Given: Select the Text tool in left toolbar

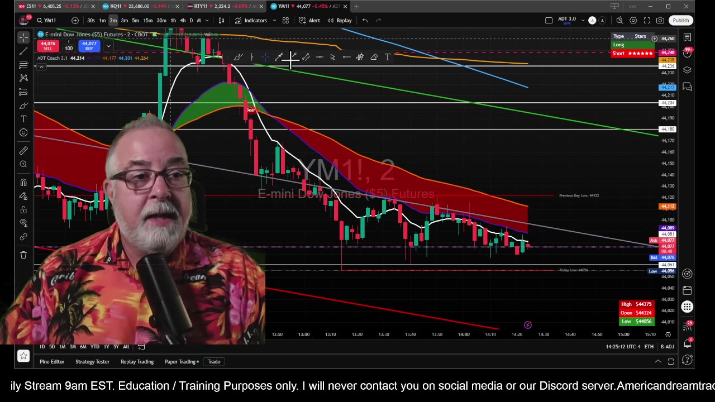Looking at the screenshot, I should [23, 119].
